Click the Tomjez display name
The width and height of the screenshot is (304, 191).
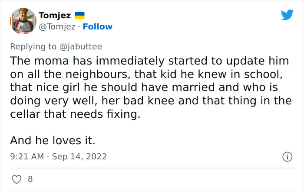55,16
